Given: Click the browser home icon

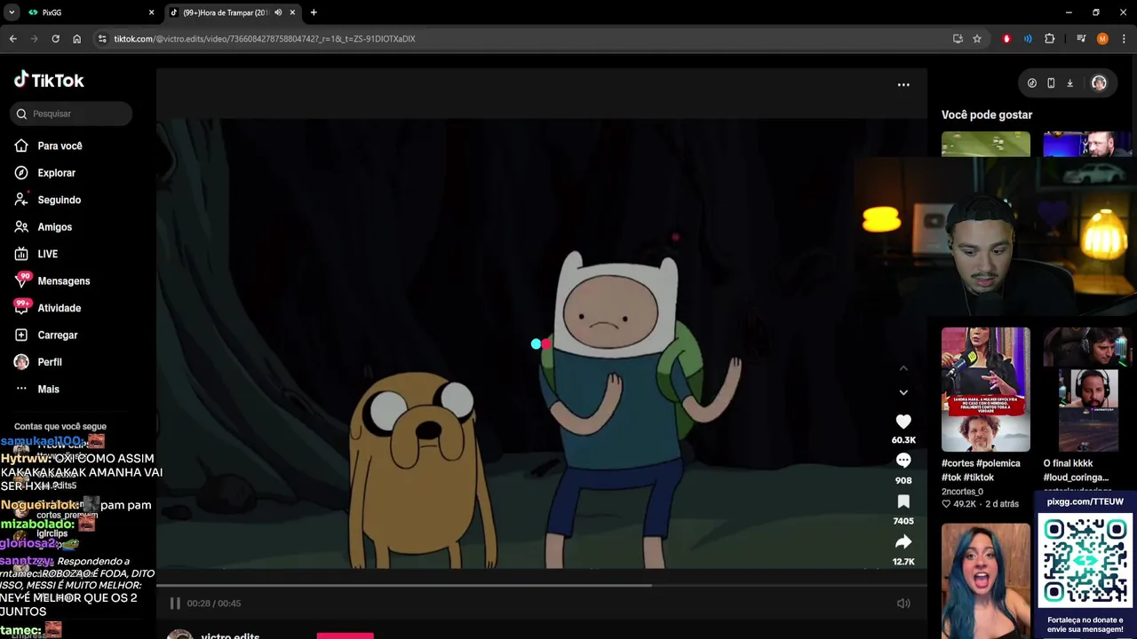Looking at the screenshot, I should (76, 39).
